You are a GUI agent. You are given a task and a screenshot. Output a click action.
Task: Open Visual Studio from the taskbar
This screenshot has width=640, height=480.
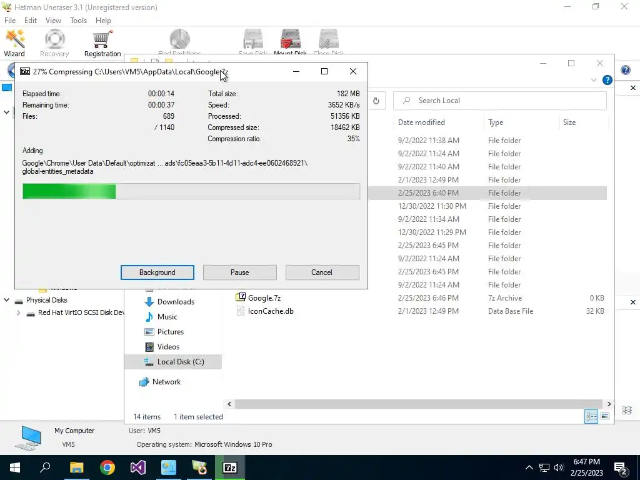(x=138, y=467)
